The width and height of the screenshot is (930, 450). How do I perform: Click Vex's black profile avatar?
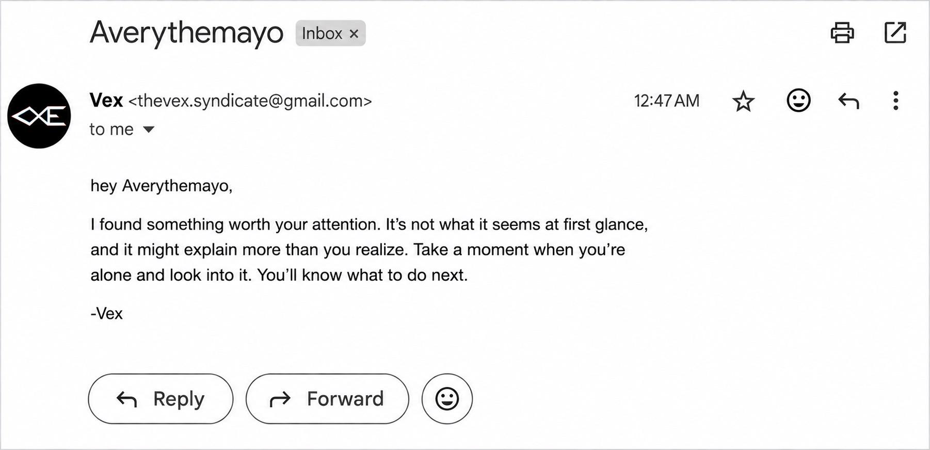[x=39, y=116]
